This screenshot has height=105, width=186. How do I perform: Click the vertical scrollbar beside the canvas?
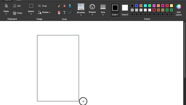click(185, 50)
